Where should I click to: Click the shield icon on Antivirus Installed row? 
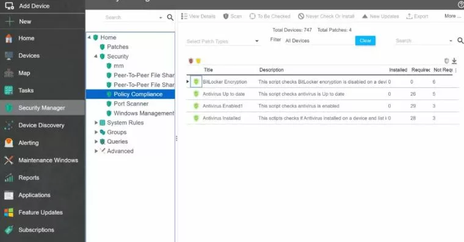[196, 118]
